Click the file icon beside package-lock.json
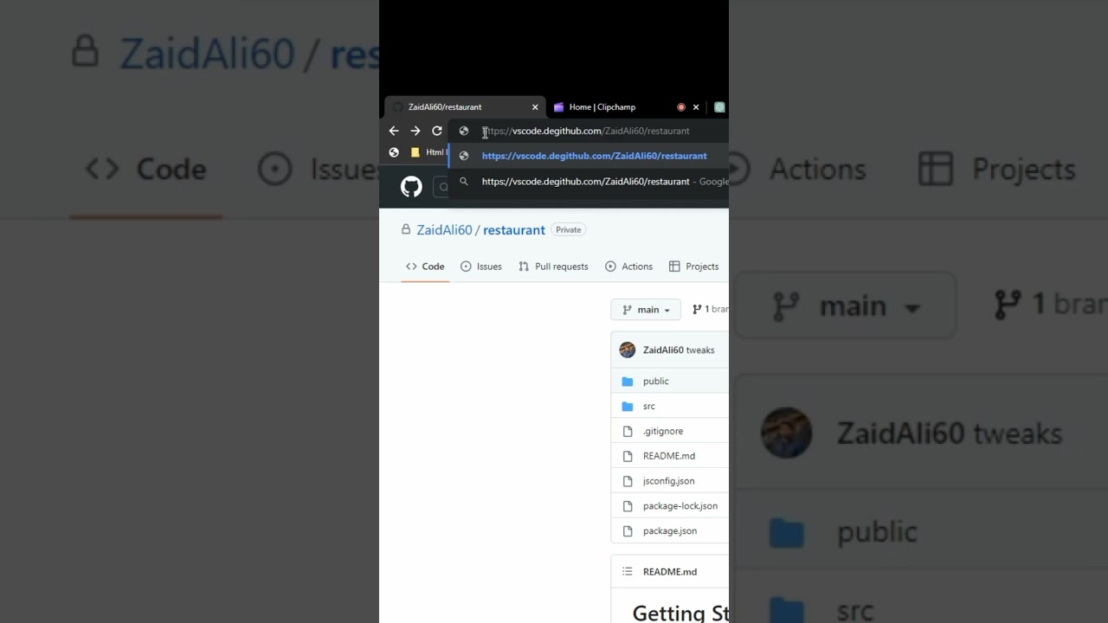The width and height of the screenshot is (1108, 623). (x=628, y=506)
